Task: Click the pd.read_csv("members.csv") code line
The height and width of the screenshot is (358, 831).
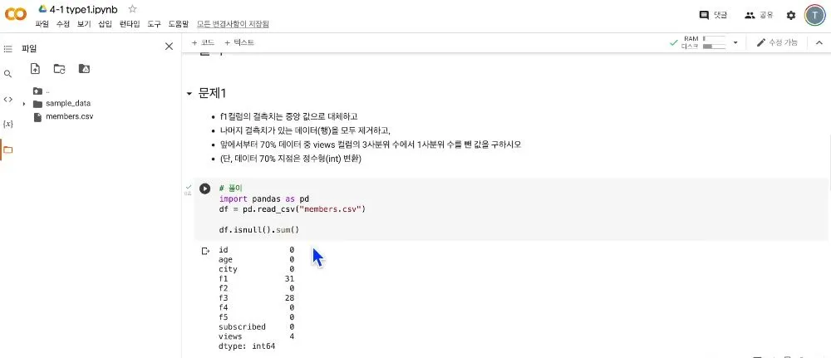Action: 293,209
